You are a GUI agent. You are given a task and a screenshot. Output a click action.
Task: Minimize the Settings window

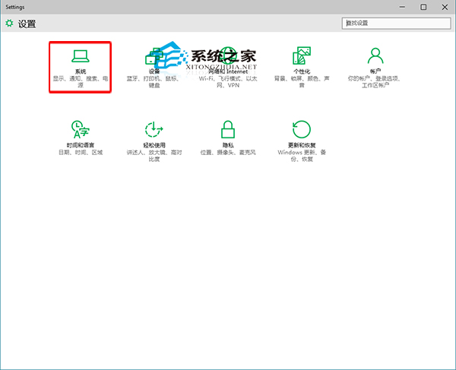(x=402, y=7)
